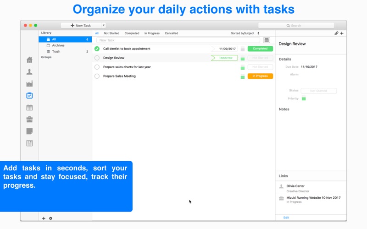
Task: Click the Mizuki Running Website project icon
Action: pyautogui.click(x=281, y=198)
